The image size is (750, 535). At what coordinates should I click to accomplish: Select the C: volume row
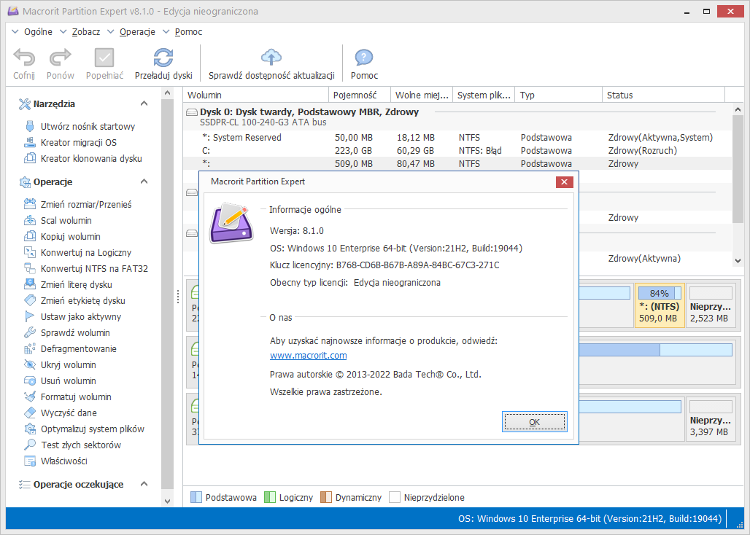tap(457, 150)
